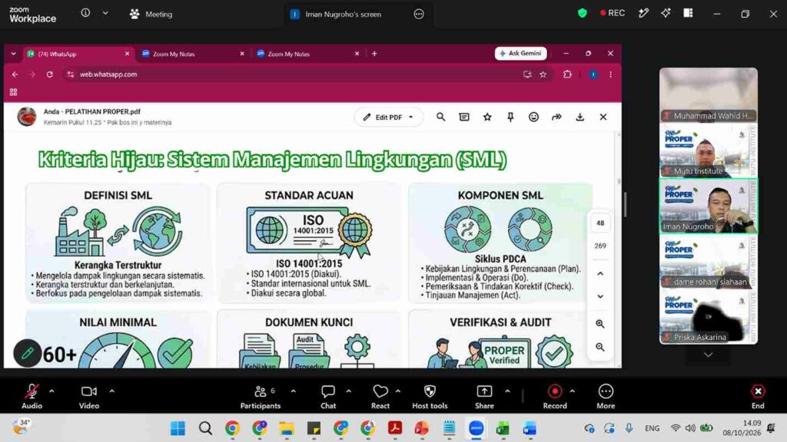Screen dimensions: 787x442
Task: Select dame rohani siahaan video tile
Action: (708, 261)
